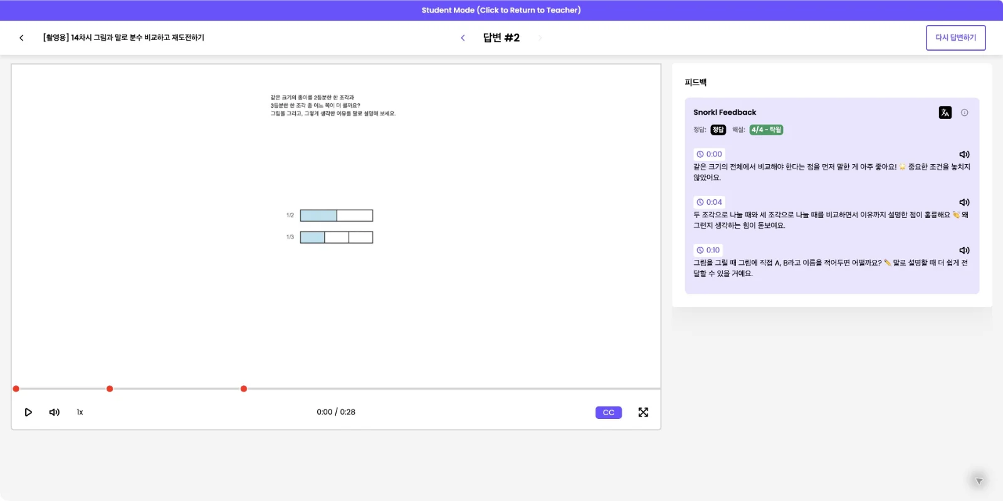Click the 피드백 panel heading
This screenshot has width=1003, height=501.
coord(696,83)
